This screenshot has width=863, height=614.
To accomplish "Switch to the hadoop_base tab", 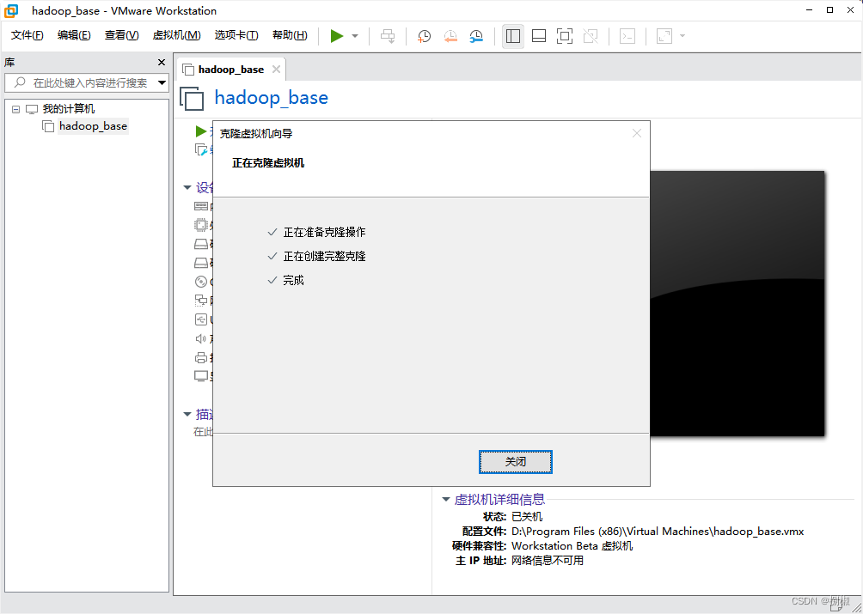I will (x=234, y=69).
